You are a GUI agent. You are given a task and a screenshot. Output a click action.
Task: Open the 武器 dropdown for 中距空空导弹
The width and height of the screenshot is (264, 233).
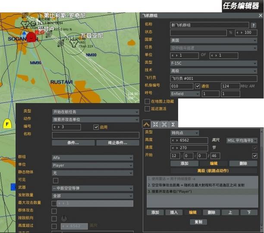pos(92,188)
